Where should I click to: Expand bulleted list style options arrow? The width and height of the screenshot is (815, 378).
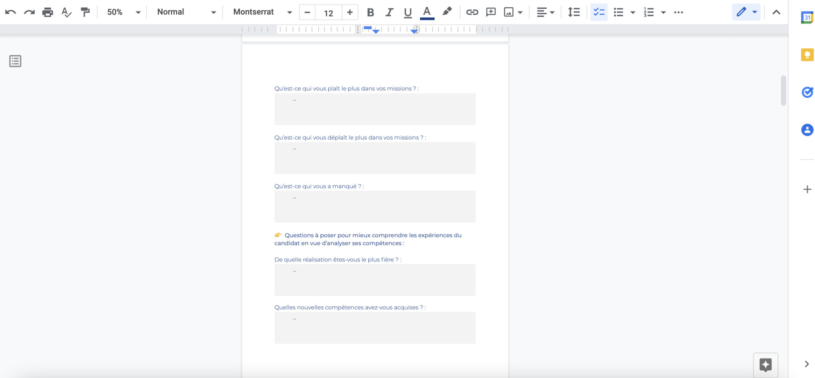coord(633,12)
